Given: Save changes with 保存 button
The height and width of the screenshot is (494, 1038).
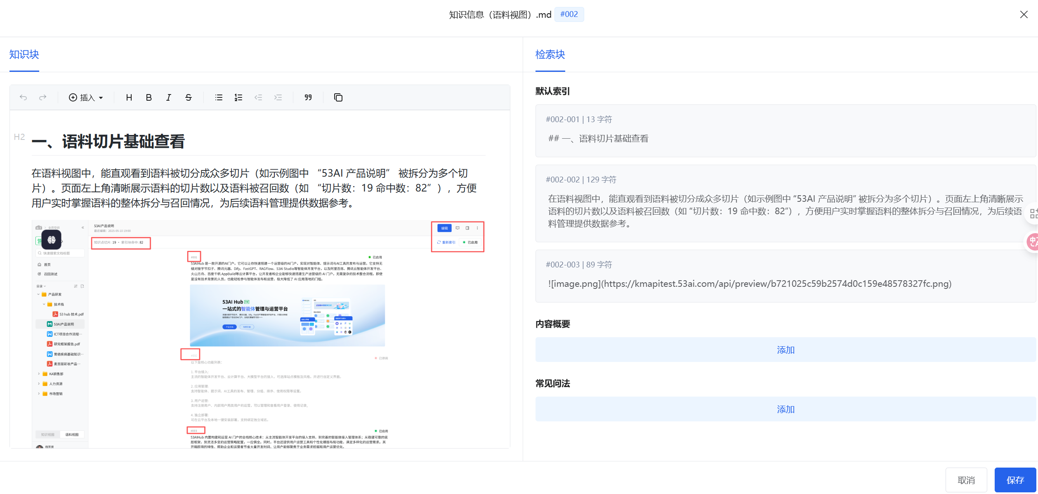Looking at the screenshot, I should (1015, 480).
